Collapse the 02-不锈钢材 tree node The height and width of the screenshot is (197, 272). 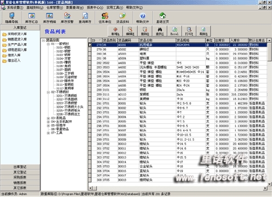(x=48, y=92)
